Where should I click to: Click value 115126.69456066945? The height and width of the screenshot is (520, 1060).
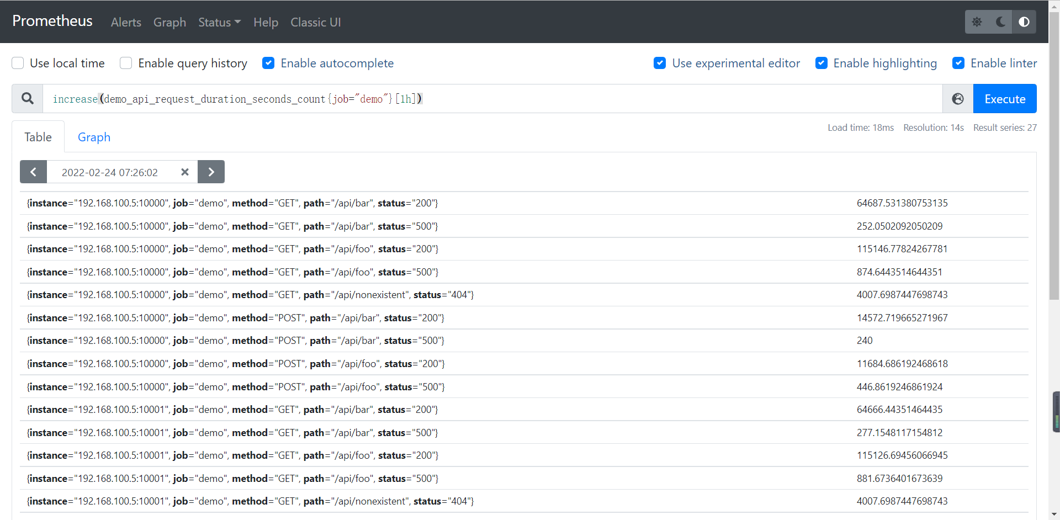[x=902, y=455]
